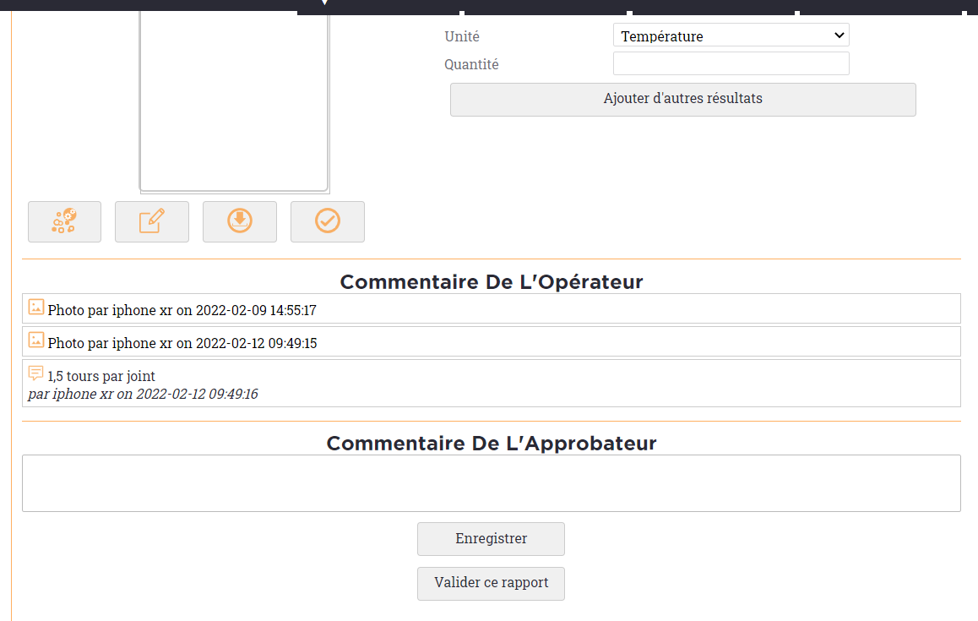The image size is (978, 621).
Task: Click the Commentaire De L'Opérateur heading
Action: [492, 281]
